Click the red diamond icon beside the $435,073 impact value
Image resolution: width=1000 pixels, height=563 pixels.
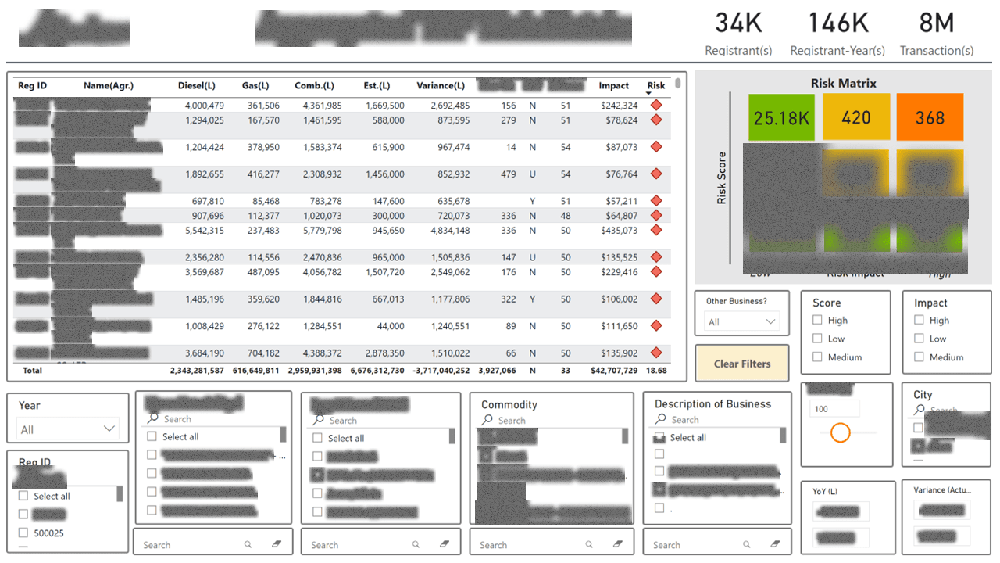[x=655, y=231]
